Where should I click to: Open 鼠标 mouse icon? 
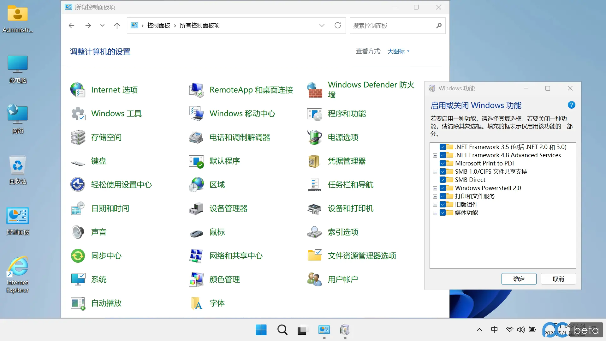(x=196, y=234)
